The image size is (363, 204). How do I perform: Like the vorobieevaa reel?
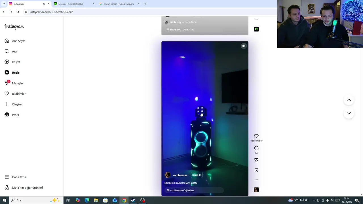(x=256, y=136)
